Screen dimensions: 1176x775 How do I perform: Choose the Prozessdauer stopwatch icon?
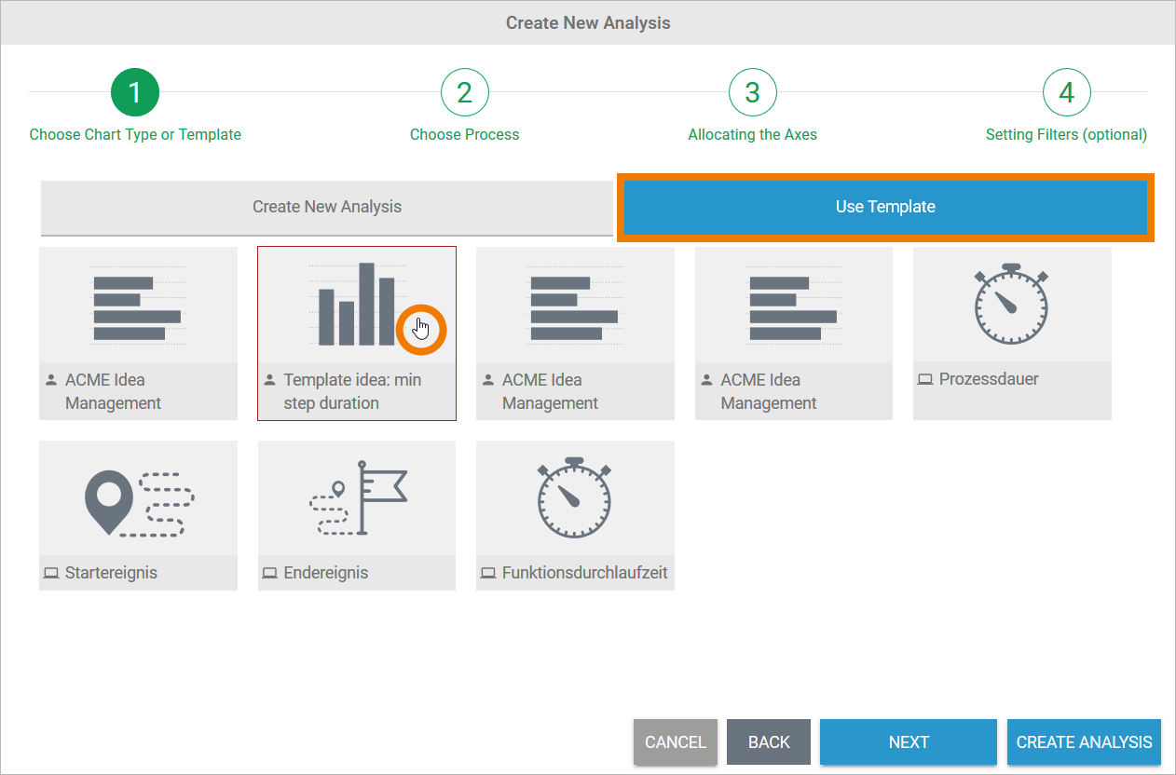tap(1011, 305)
